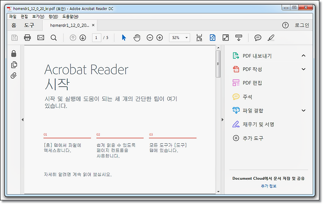Click the Help question mark icon

(x=285, y=25)
